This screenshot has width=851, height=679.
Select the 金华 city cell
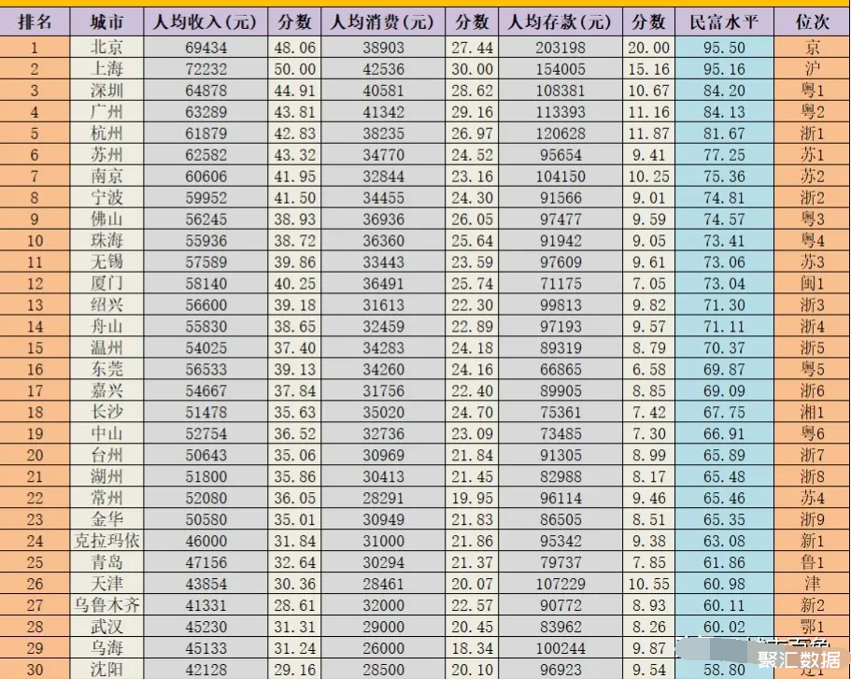tap(106, 519)
